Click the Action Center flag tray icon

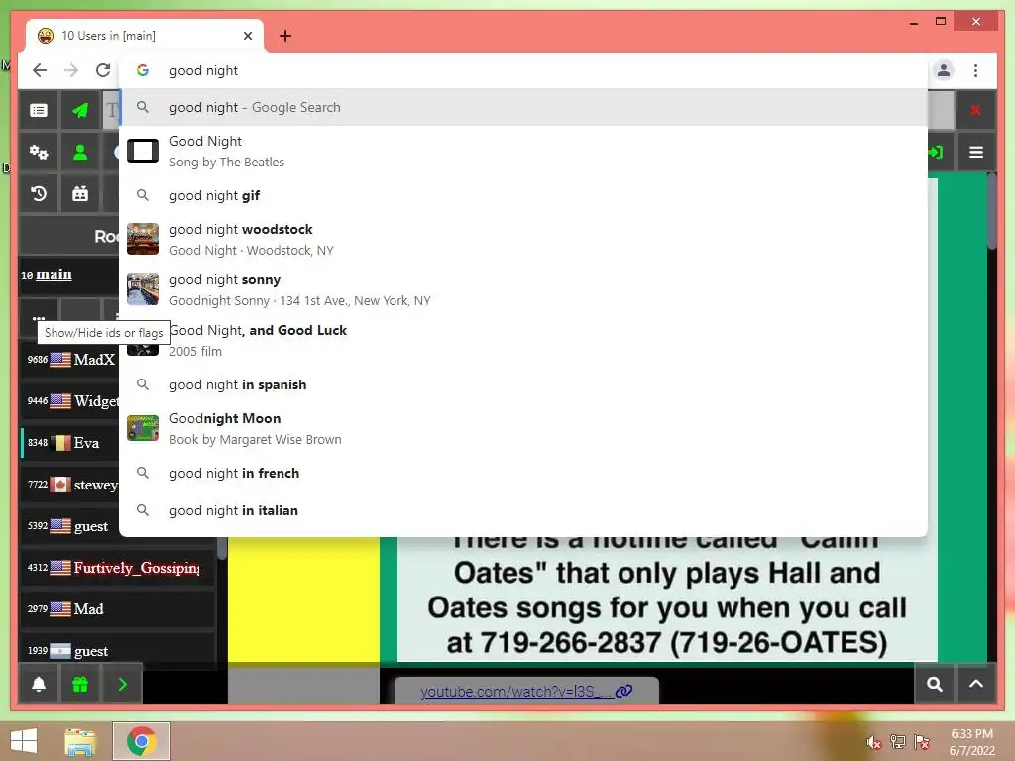[922, 742]
